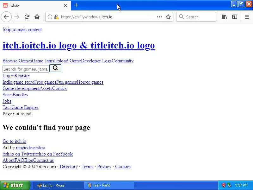Viewport: 253px width, 190px height.
Task: Click the itch.io logo & title heading link
Action: [x=79, y=45]
